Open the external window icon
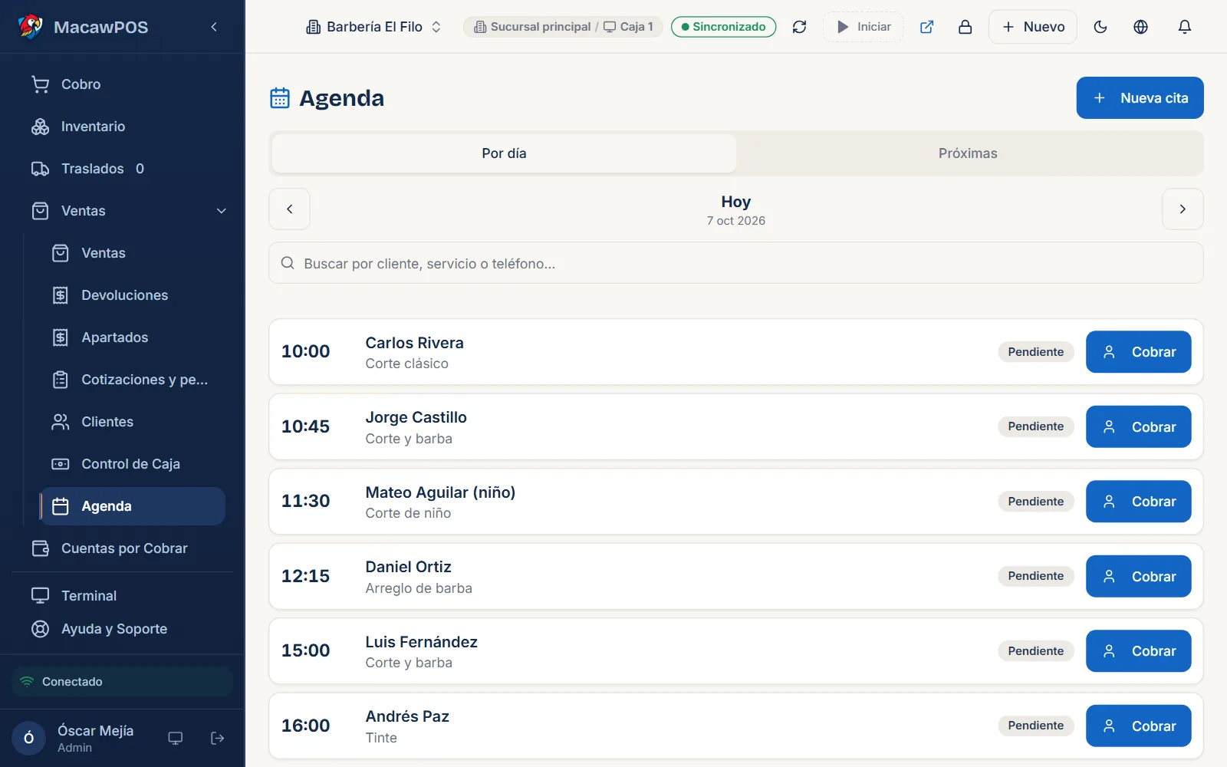Image resolution: width=1227 pixels, height=767 pixels. click(x=926, y=27)
